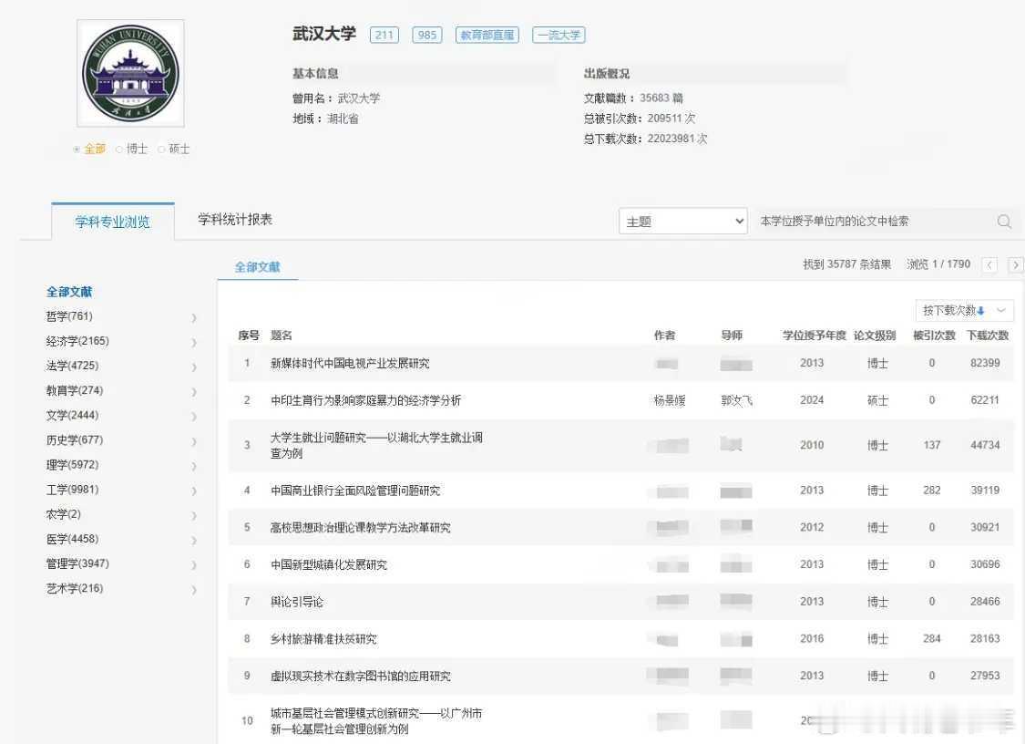Click the 211 tag badge
The width and height of the screenshot is (1025, 744).
pos(384,35)
